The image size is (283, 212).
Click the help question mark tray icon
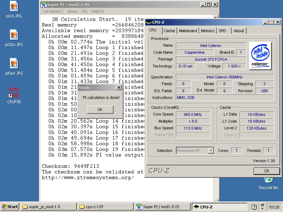[x=254, y=207]
